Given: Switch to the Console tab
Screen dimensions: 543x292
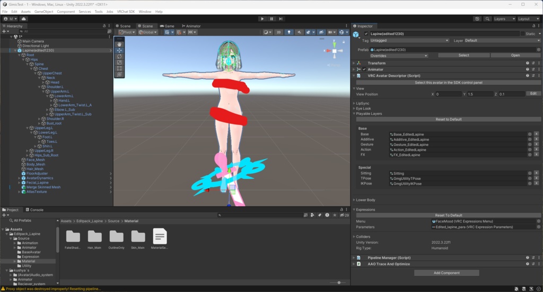Looking at the screenshot, I should tap(34, 210).
